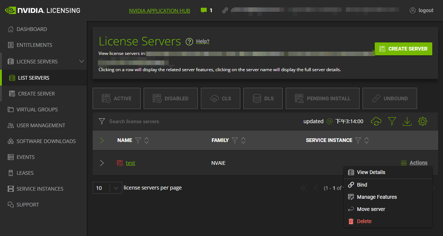Expand all rows via header chevron

point(102,140)
